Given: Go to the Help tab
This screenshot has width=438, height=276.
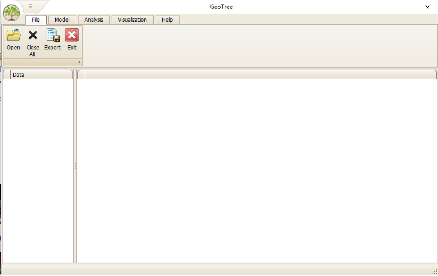Looking at the screenshot, I should click(167, 20).
